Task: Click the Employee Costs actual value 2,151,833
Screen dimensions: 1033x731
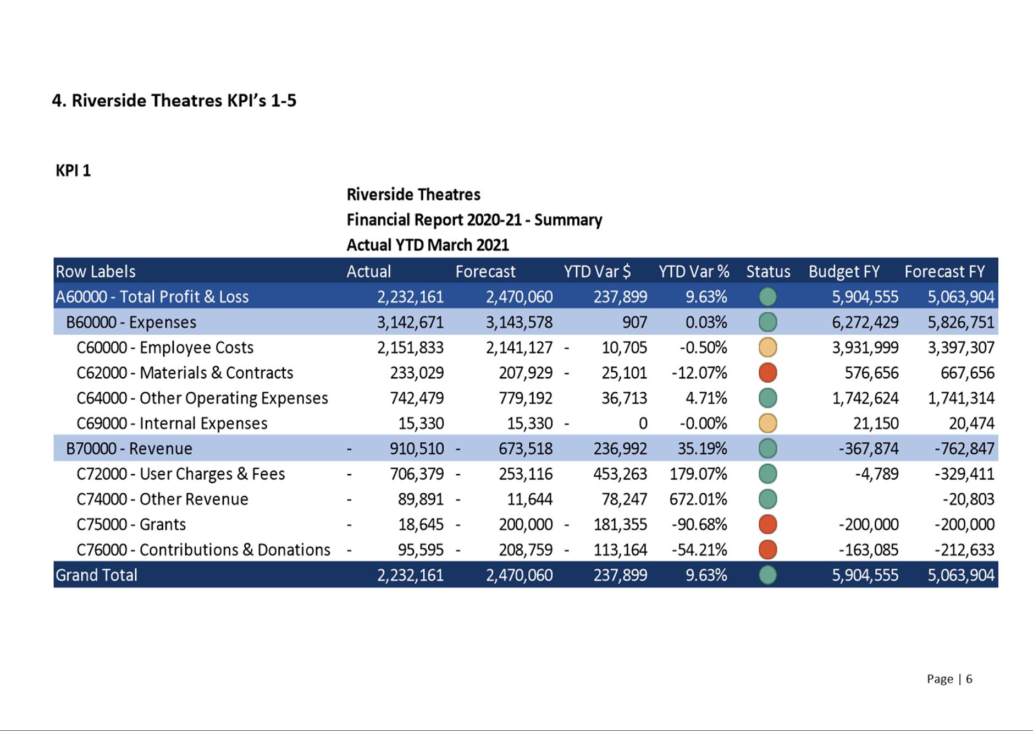Action: (x=410, y=348)
